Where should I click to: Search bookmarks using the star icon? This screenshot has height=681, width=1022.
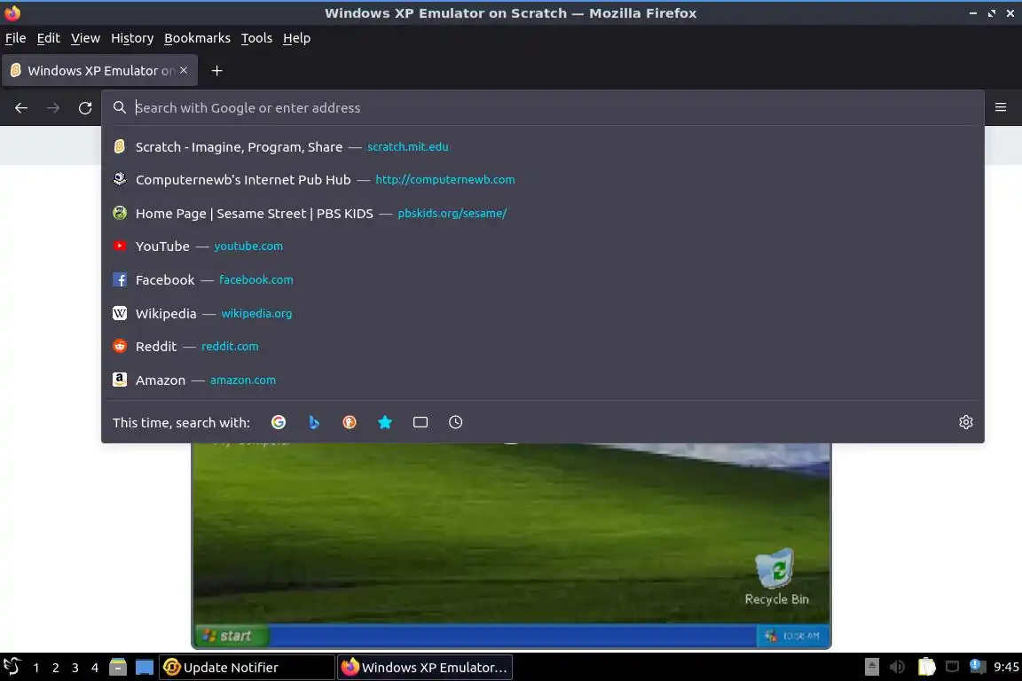click(x=385, y=422)
